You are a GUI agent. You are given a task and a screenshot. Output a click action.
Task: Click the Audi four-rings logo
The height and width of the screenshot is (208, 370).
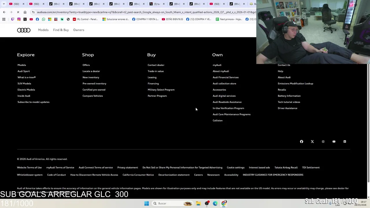click(24, 30)
